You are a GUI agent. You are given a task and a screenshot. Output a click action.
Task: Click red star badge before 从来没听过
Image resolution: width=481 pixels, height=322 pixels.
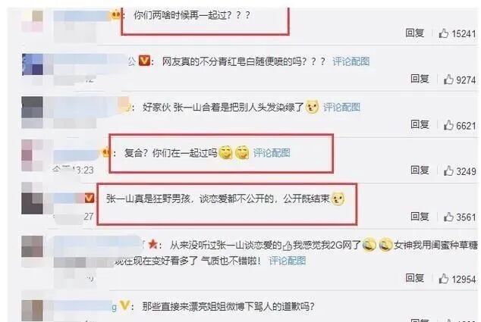pos(152,244)
